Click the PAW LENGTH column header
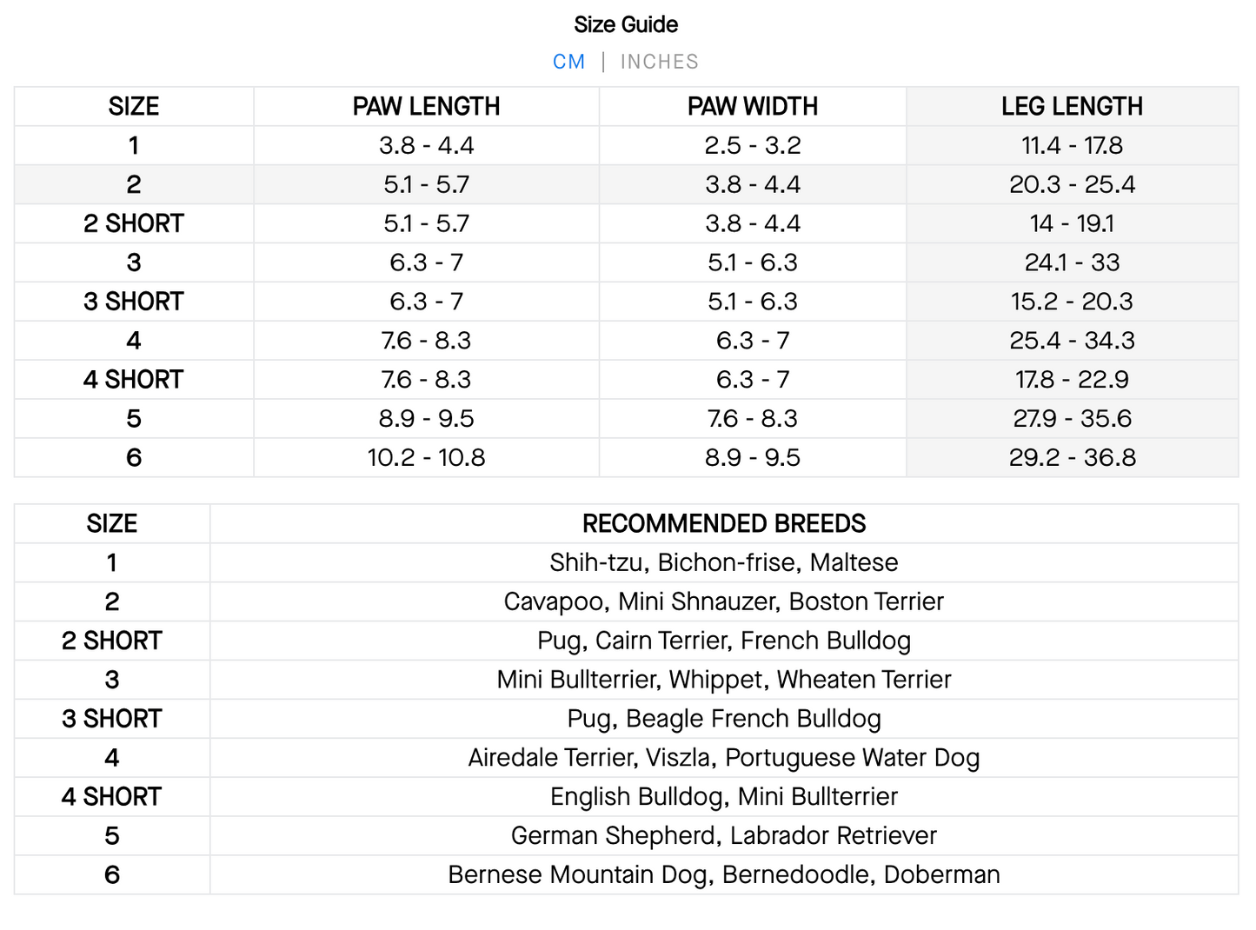 tap(426, 107)
